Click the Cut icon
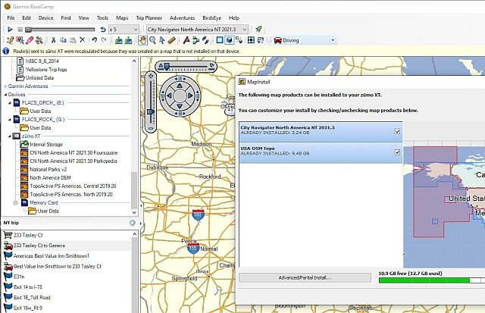 pos(54,40)
